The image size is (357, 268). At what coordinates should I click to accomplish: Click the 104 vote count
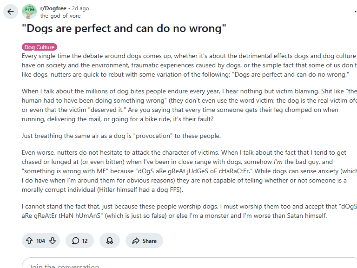(41, 241)
